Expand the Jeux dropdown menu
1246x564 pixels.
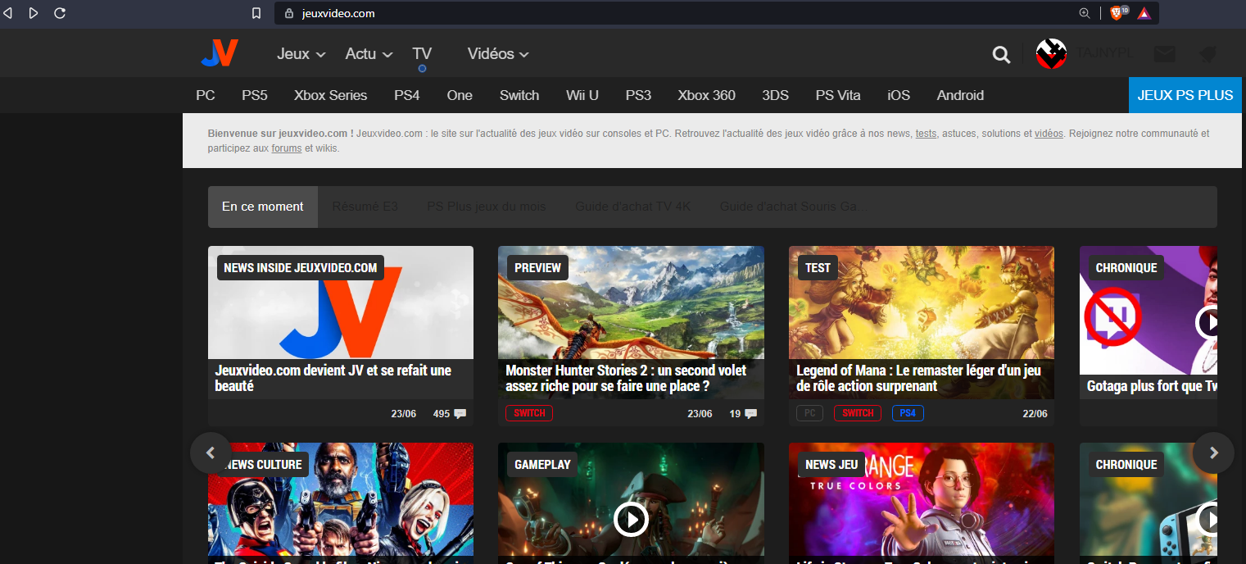301,54
